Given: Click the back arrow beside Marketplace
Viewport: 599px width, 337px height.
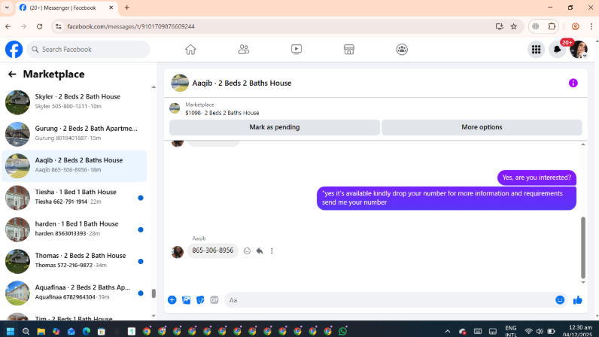Looking at the screenshot, I should pos(12,74).
